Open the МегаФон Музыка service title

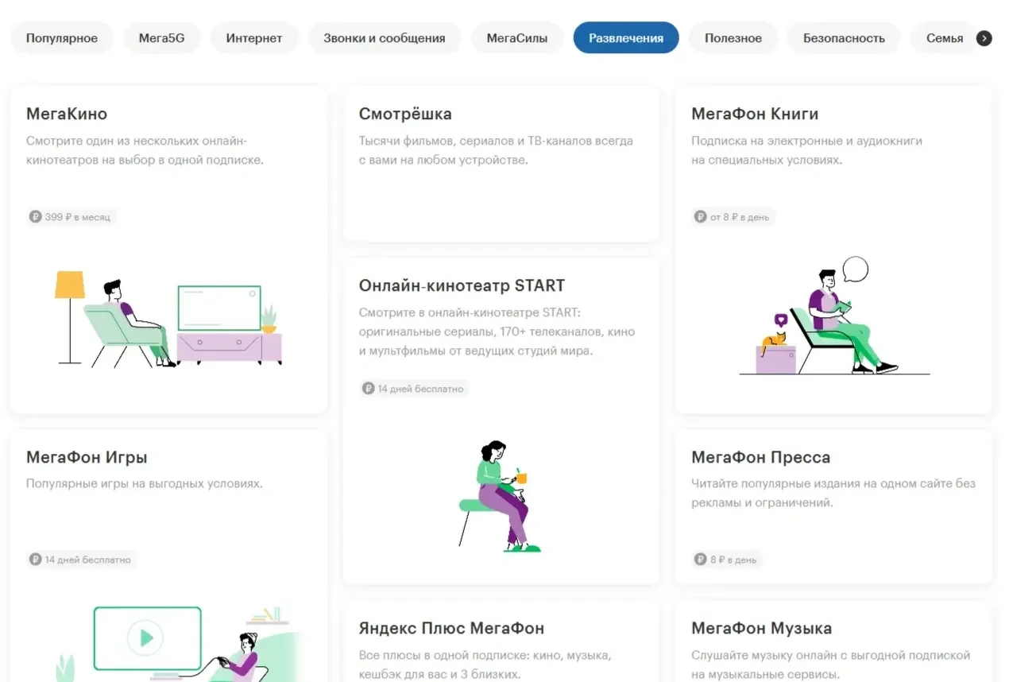tap(762, 628)
